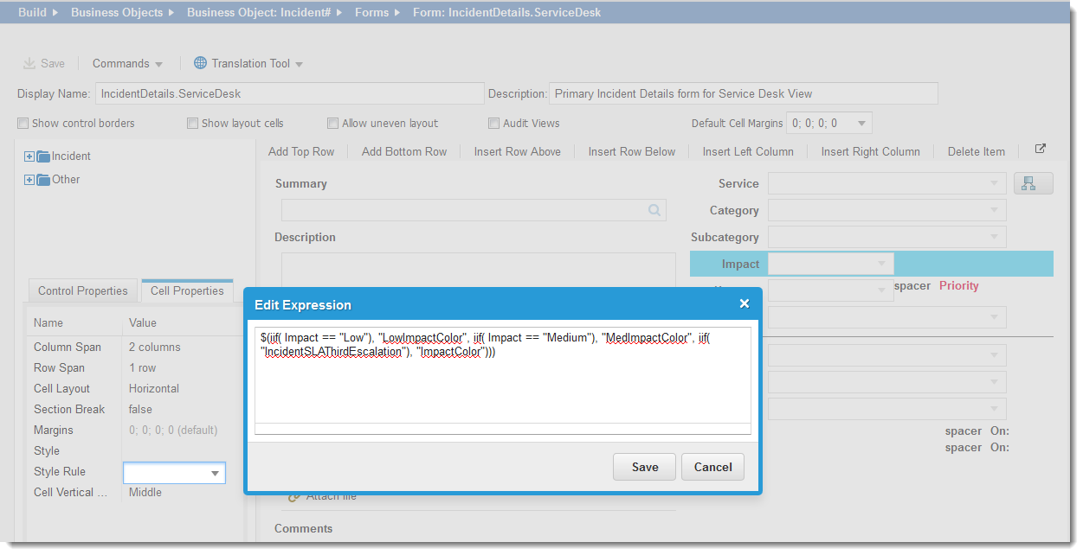Enable Show control borders checkbox

pos(23,124)
